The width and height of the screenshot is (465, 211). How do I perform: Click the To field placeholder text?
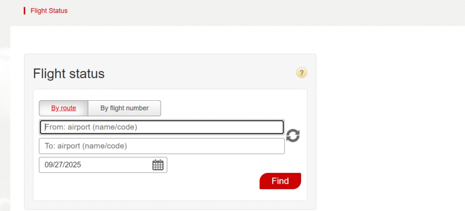86,146
